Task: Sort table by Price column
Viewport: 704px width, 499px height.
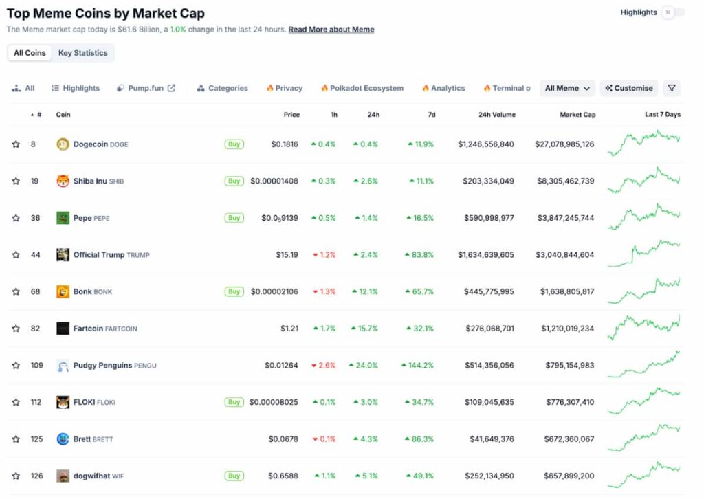Action: (291, 115)
